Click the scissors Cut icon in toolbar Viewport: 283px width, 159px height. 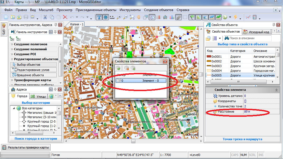(45, 17)
